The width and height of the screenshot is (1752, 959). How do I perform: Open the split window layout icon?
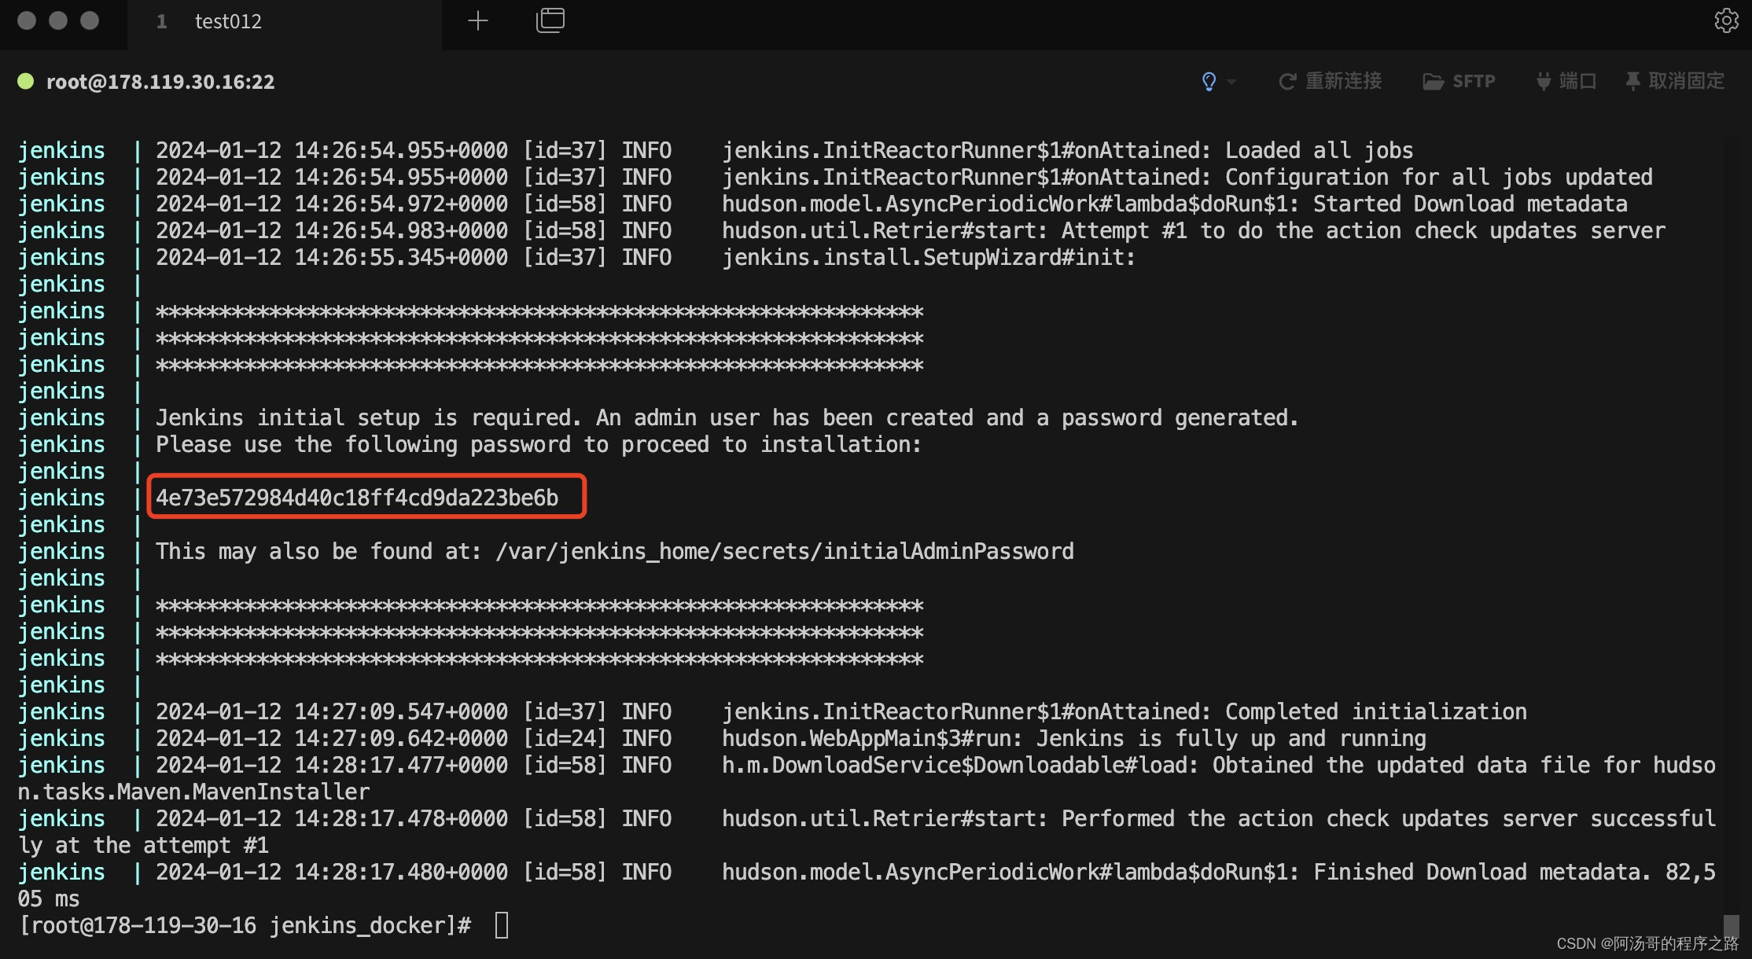[x=550, y=20]
